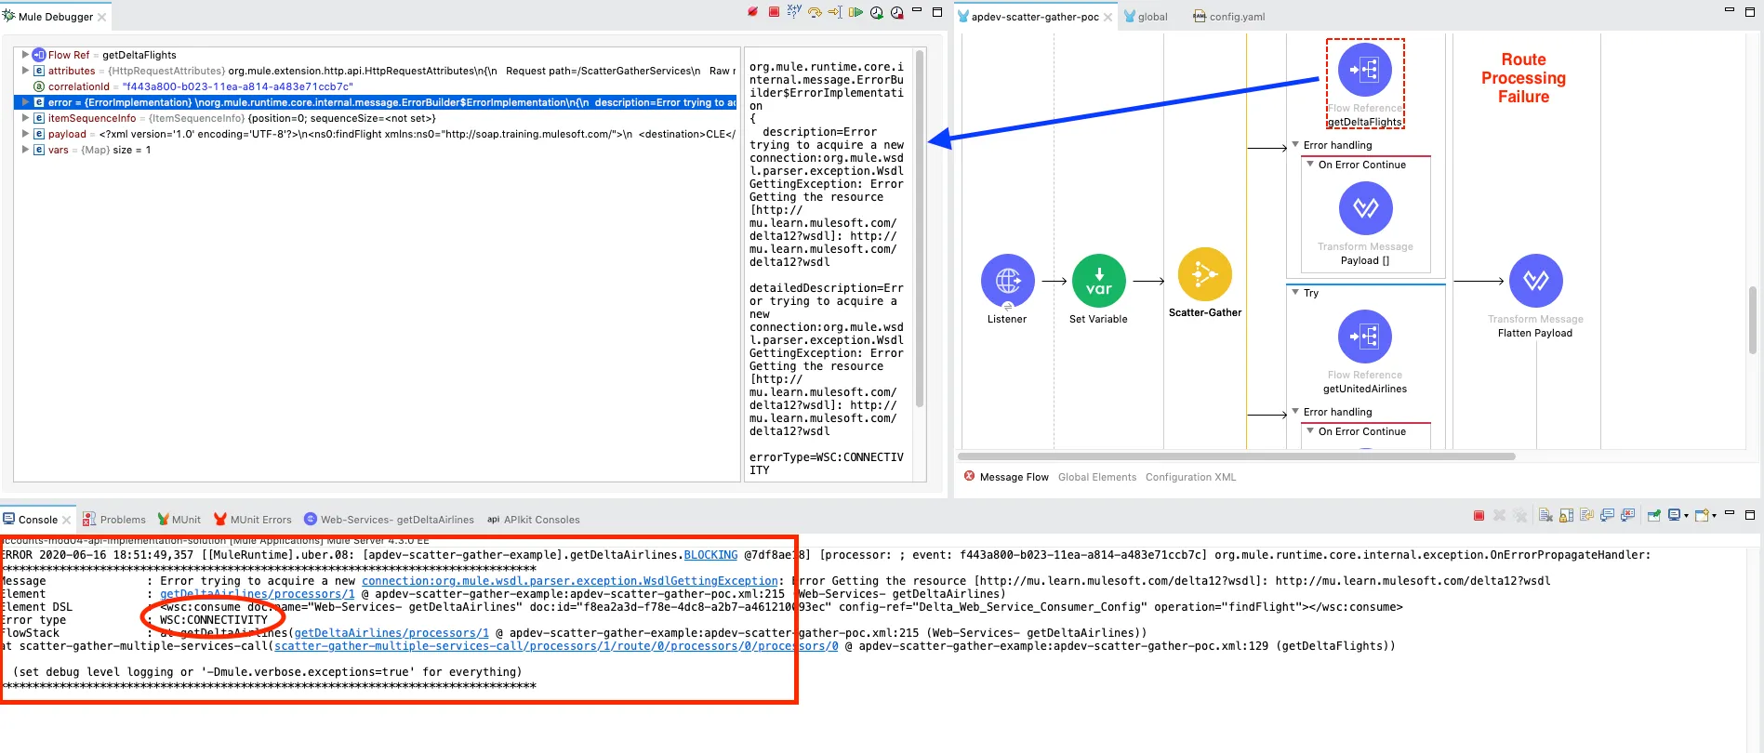This screenshot has height=753, width=1764.
Task: Switch to the MUnit Errors tab
Action: [253, 520]
